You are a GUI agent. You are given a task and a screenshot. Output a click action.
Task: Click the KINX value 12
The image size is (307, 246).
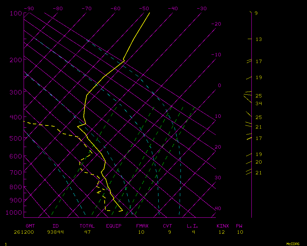(222, 232)
